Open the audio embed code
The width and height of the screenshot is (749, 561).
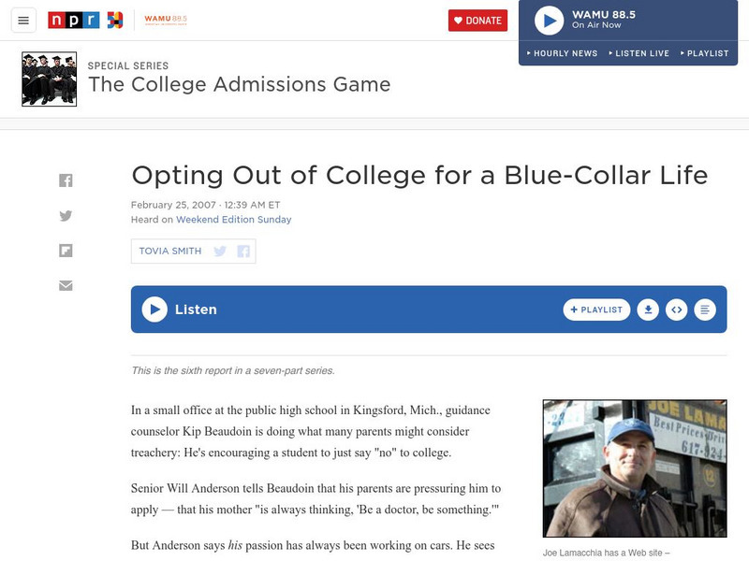676,308
